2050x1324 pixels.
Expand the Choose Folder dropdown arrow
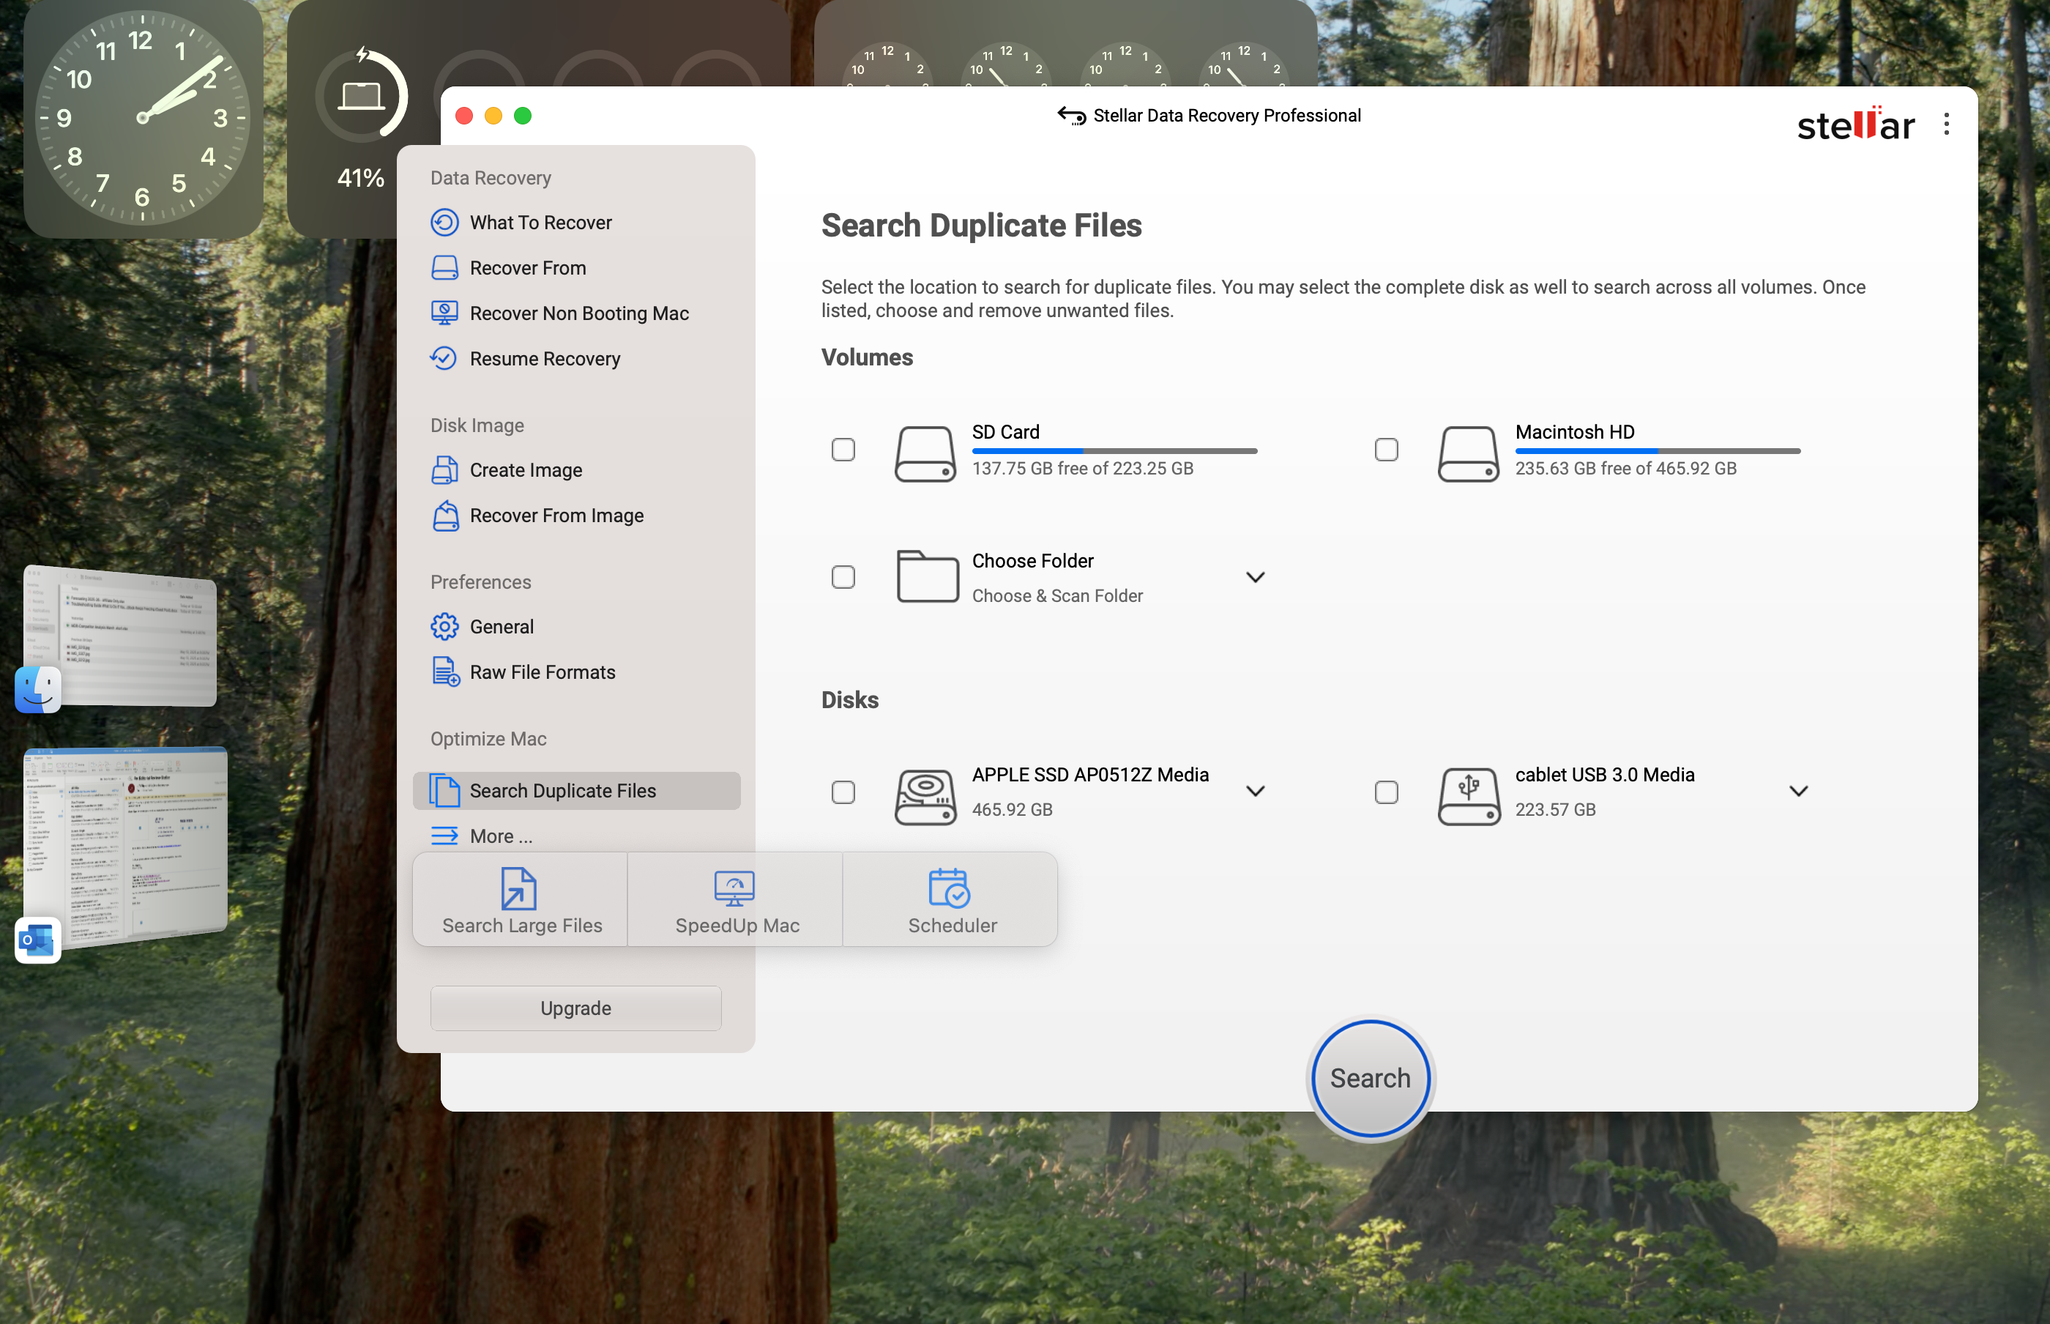pyautogui.click(x=1255, y=578)
